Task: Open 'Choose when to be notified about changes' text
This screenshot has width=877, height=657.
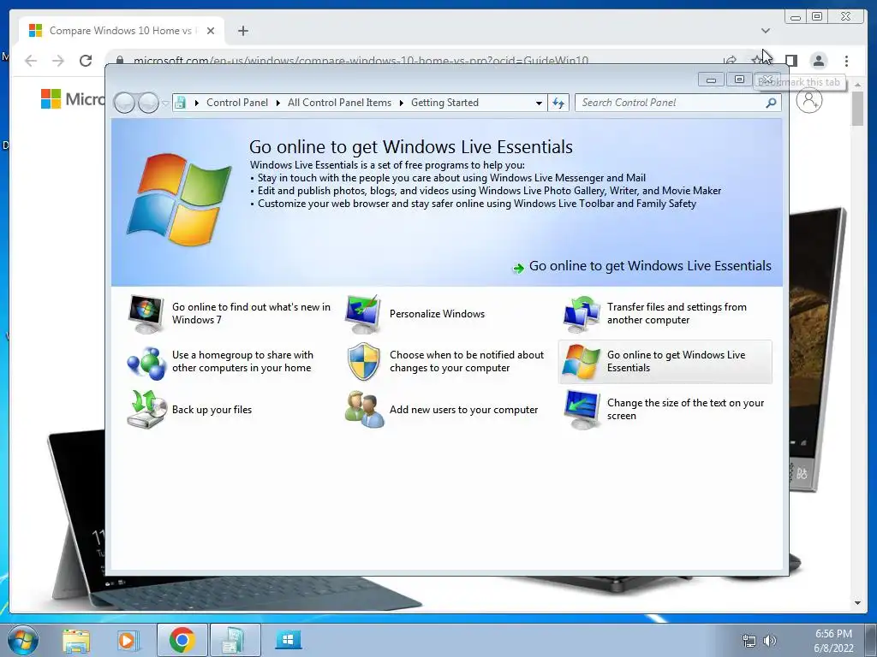Action: coord(467,362)
